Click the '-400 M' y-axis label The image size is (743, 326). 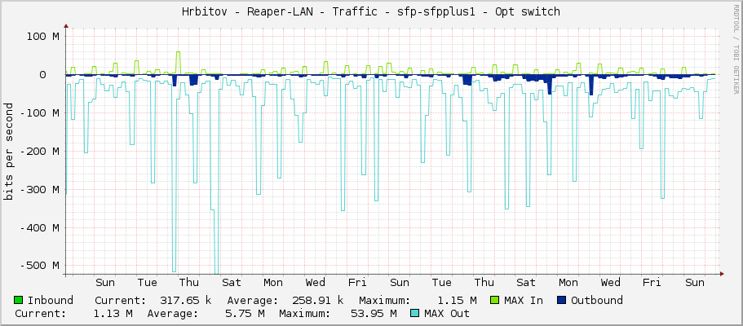click(x=39, y=228)
